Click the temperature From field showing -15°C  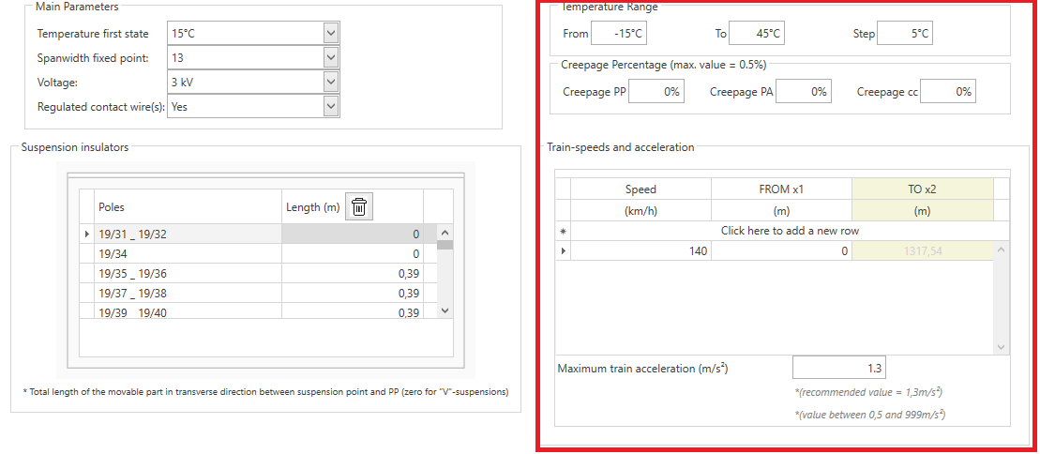coord(619,34)
